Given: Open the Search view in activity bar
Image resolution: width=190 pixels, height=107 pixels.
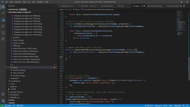Looking at the screenshot, I should click(x=3, y=13).
